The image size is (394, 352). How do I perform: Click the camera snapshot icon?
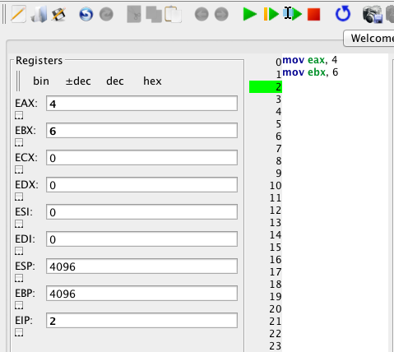tap(373, 14)
